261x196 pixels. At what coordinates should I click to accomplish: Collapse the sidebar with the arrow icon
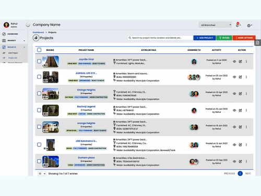point(28,25)
